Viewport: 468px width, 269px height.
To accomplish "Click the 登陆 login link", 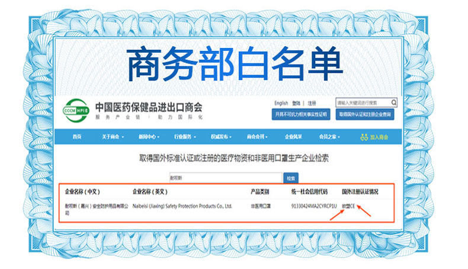I will [296, 103].
